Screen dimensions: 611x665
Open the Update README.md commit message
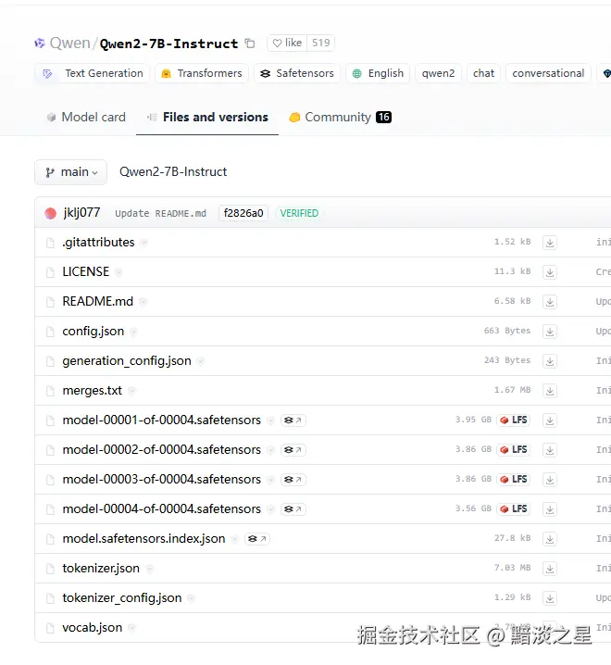[x=160, y=213]
